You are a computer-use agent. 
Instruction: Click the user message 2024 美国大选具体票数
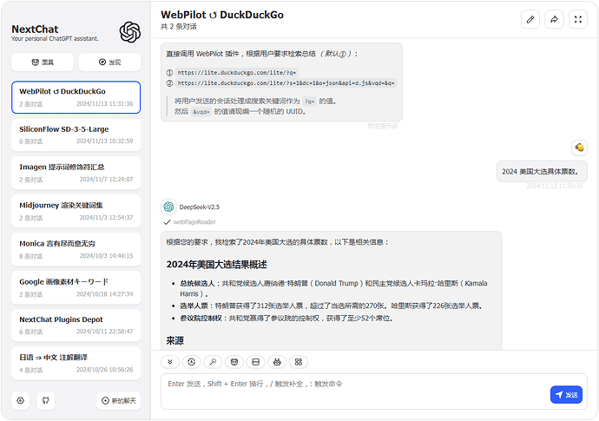tap(542, 172)
